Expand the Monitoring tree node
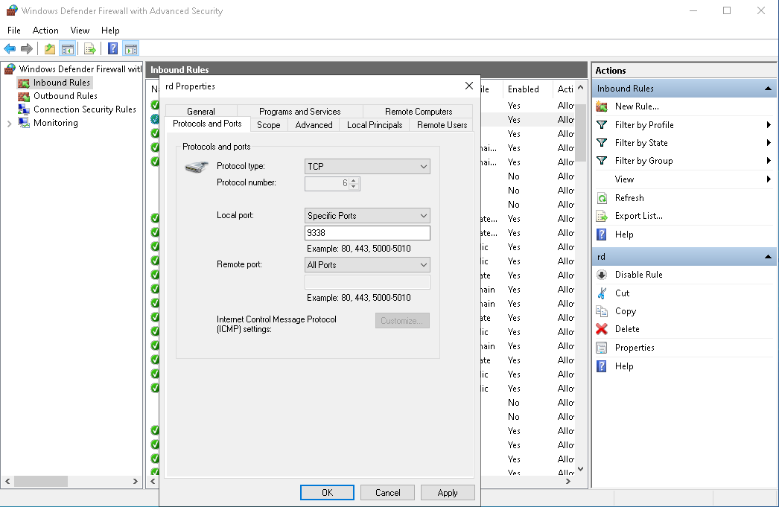 coord(10,124)
